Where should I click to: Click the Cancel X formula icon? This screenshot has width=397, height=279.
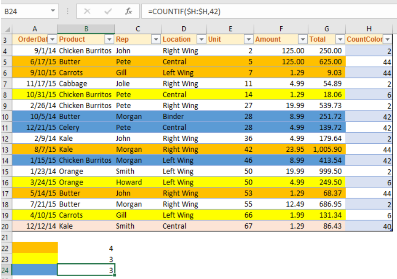coord(87,11)
